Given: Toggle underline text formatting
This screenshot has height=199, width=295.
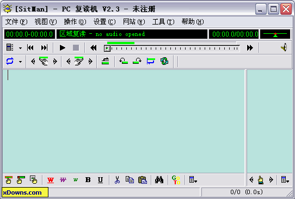Looking at the screenshot, I should [101, 180].
